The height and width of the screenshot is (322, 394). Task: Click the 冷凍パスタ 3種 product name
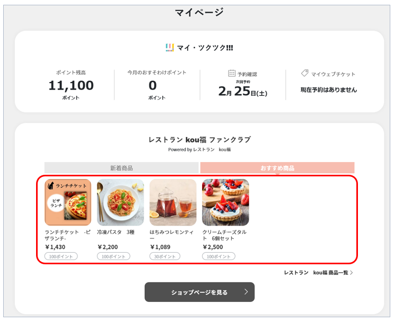[x=116, y=232]
